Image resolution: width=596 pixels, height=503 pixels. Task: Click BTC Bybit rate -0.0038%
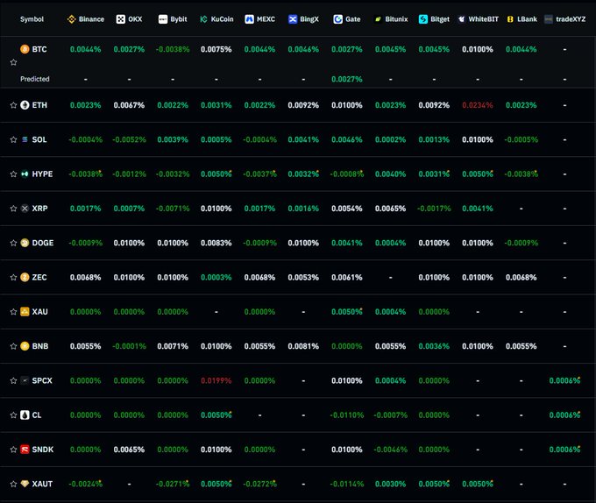[x=173, y=49]
